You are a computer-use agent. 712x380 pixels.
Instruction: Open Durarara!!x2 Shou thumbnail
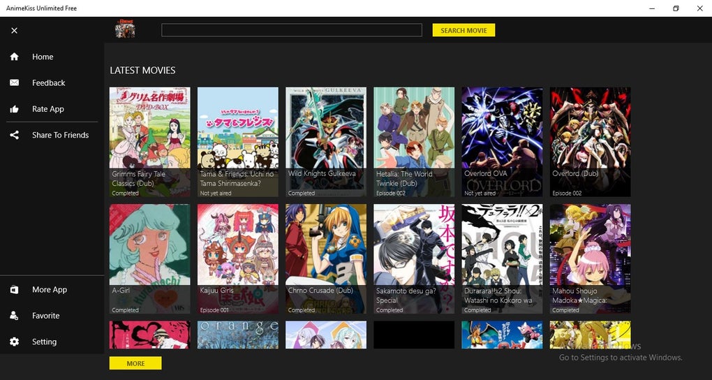pyautogui.click(x=502, y=258)
